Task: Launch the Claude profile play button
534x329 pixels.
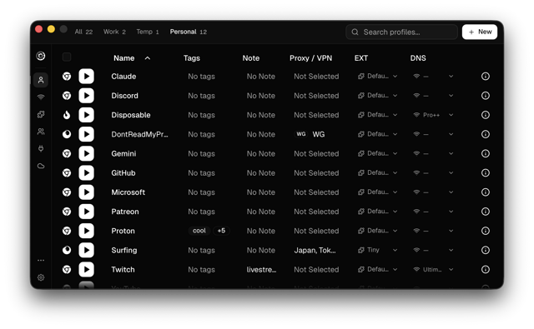Action: [87, 76]
